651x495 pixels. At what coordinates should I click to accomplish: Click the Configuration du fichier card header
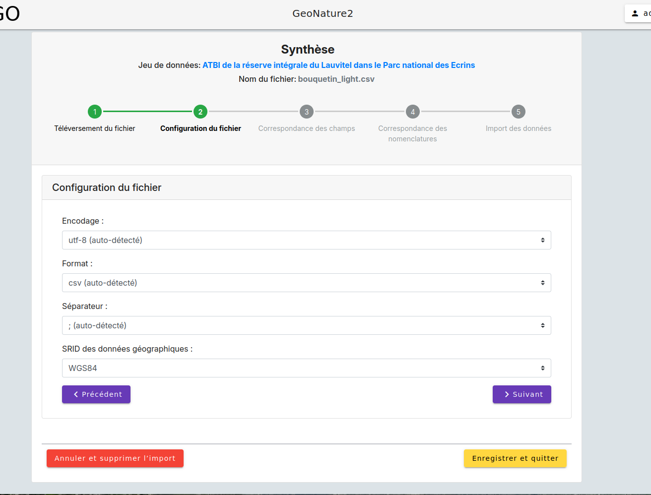tap(306, 187)
